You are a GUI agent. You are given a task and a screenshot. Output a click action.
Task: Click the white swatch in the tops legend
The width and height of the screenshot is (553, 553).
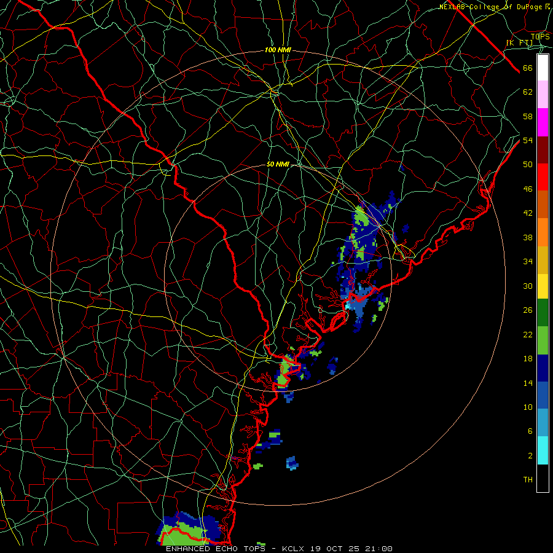(x=543, y=68)
